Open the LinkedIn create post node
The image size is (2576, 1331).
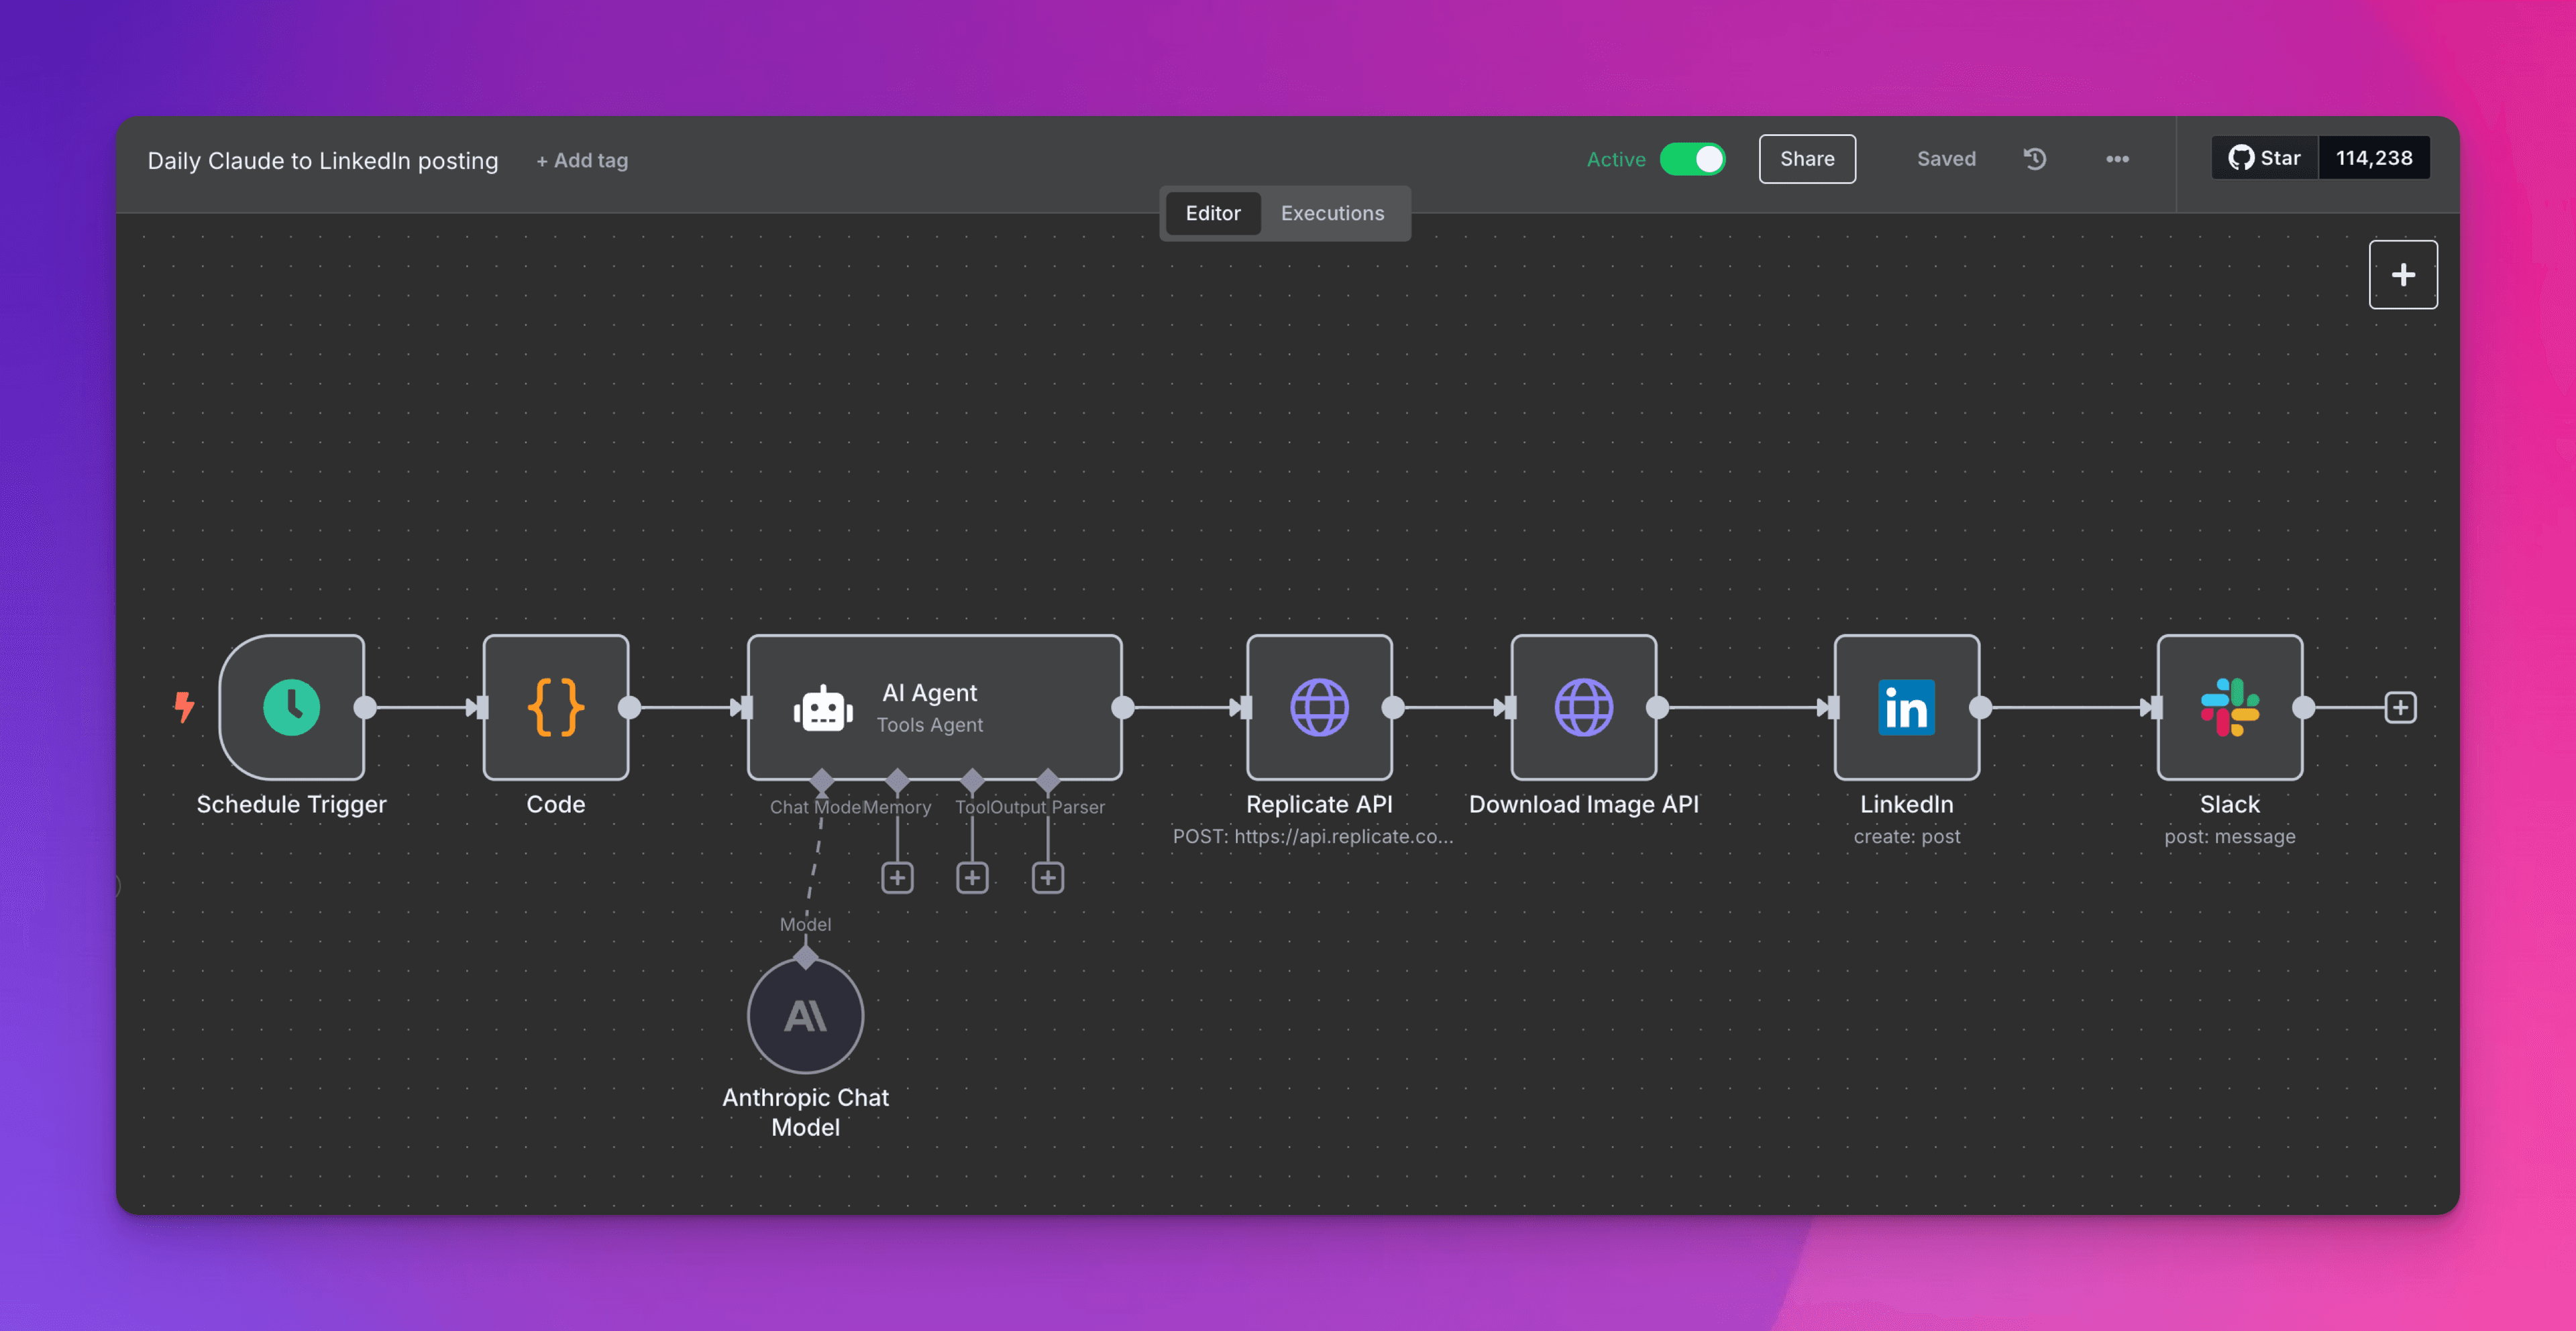1905,707
